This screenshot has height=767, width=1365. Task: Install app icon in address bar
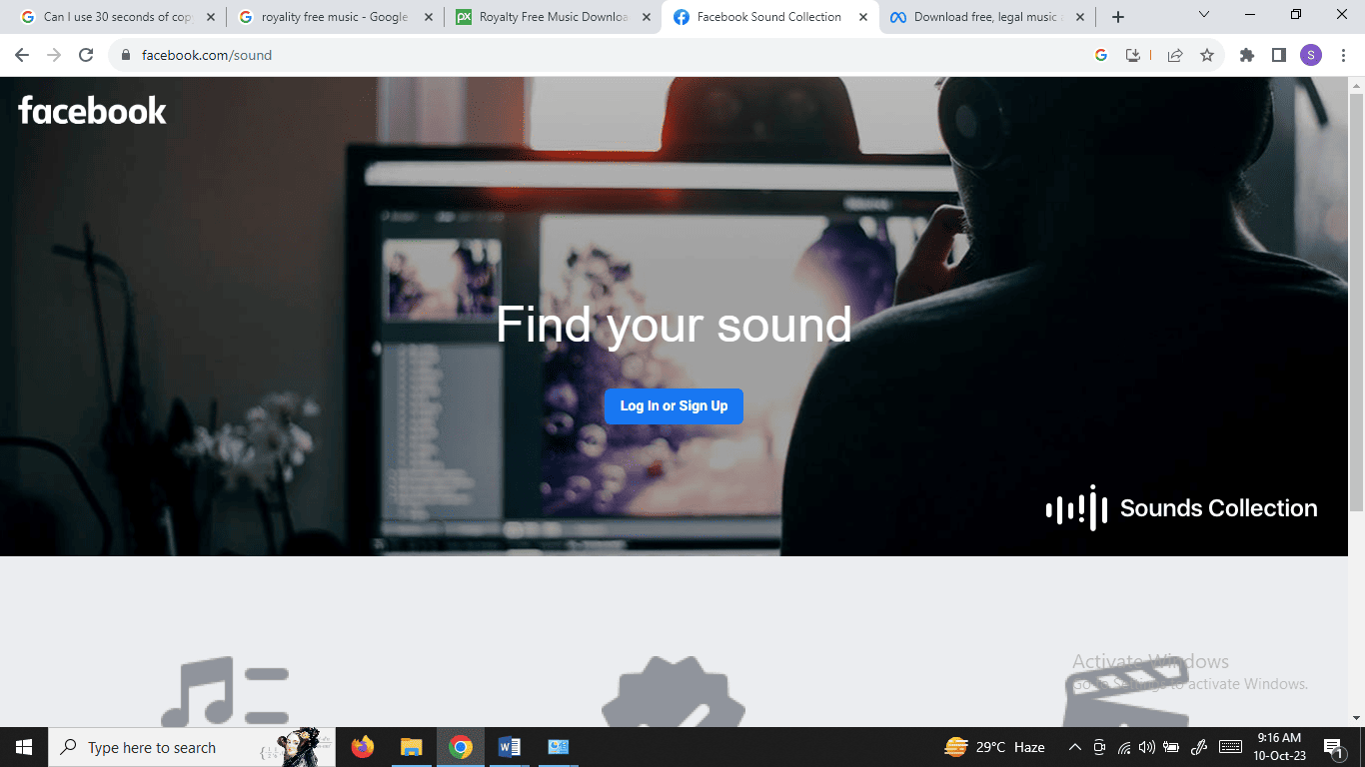click(x=1133, y=55)
